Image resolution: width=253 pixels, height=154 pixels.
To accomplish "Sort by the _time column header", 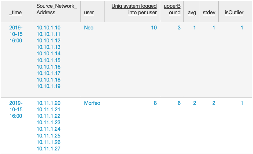I will 16,13.
